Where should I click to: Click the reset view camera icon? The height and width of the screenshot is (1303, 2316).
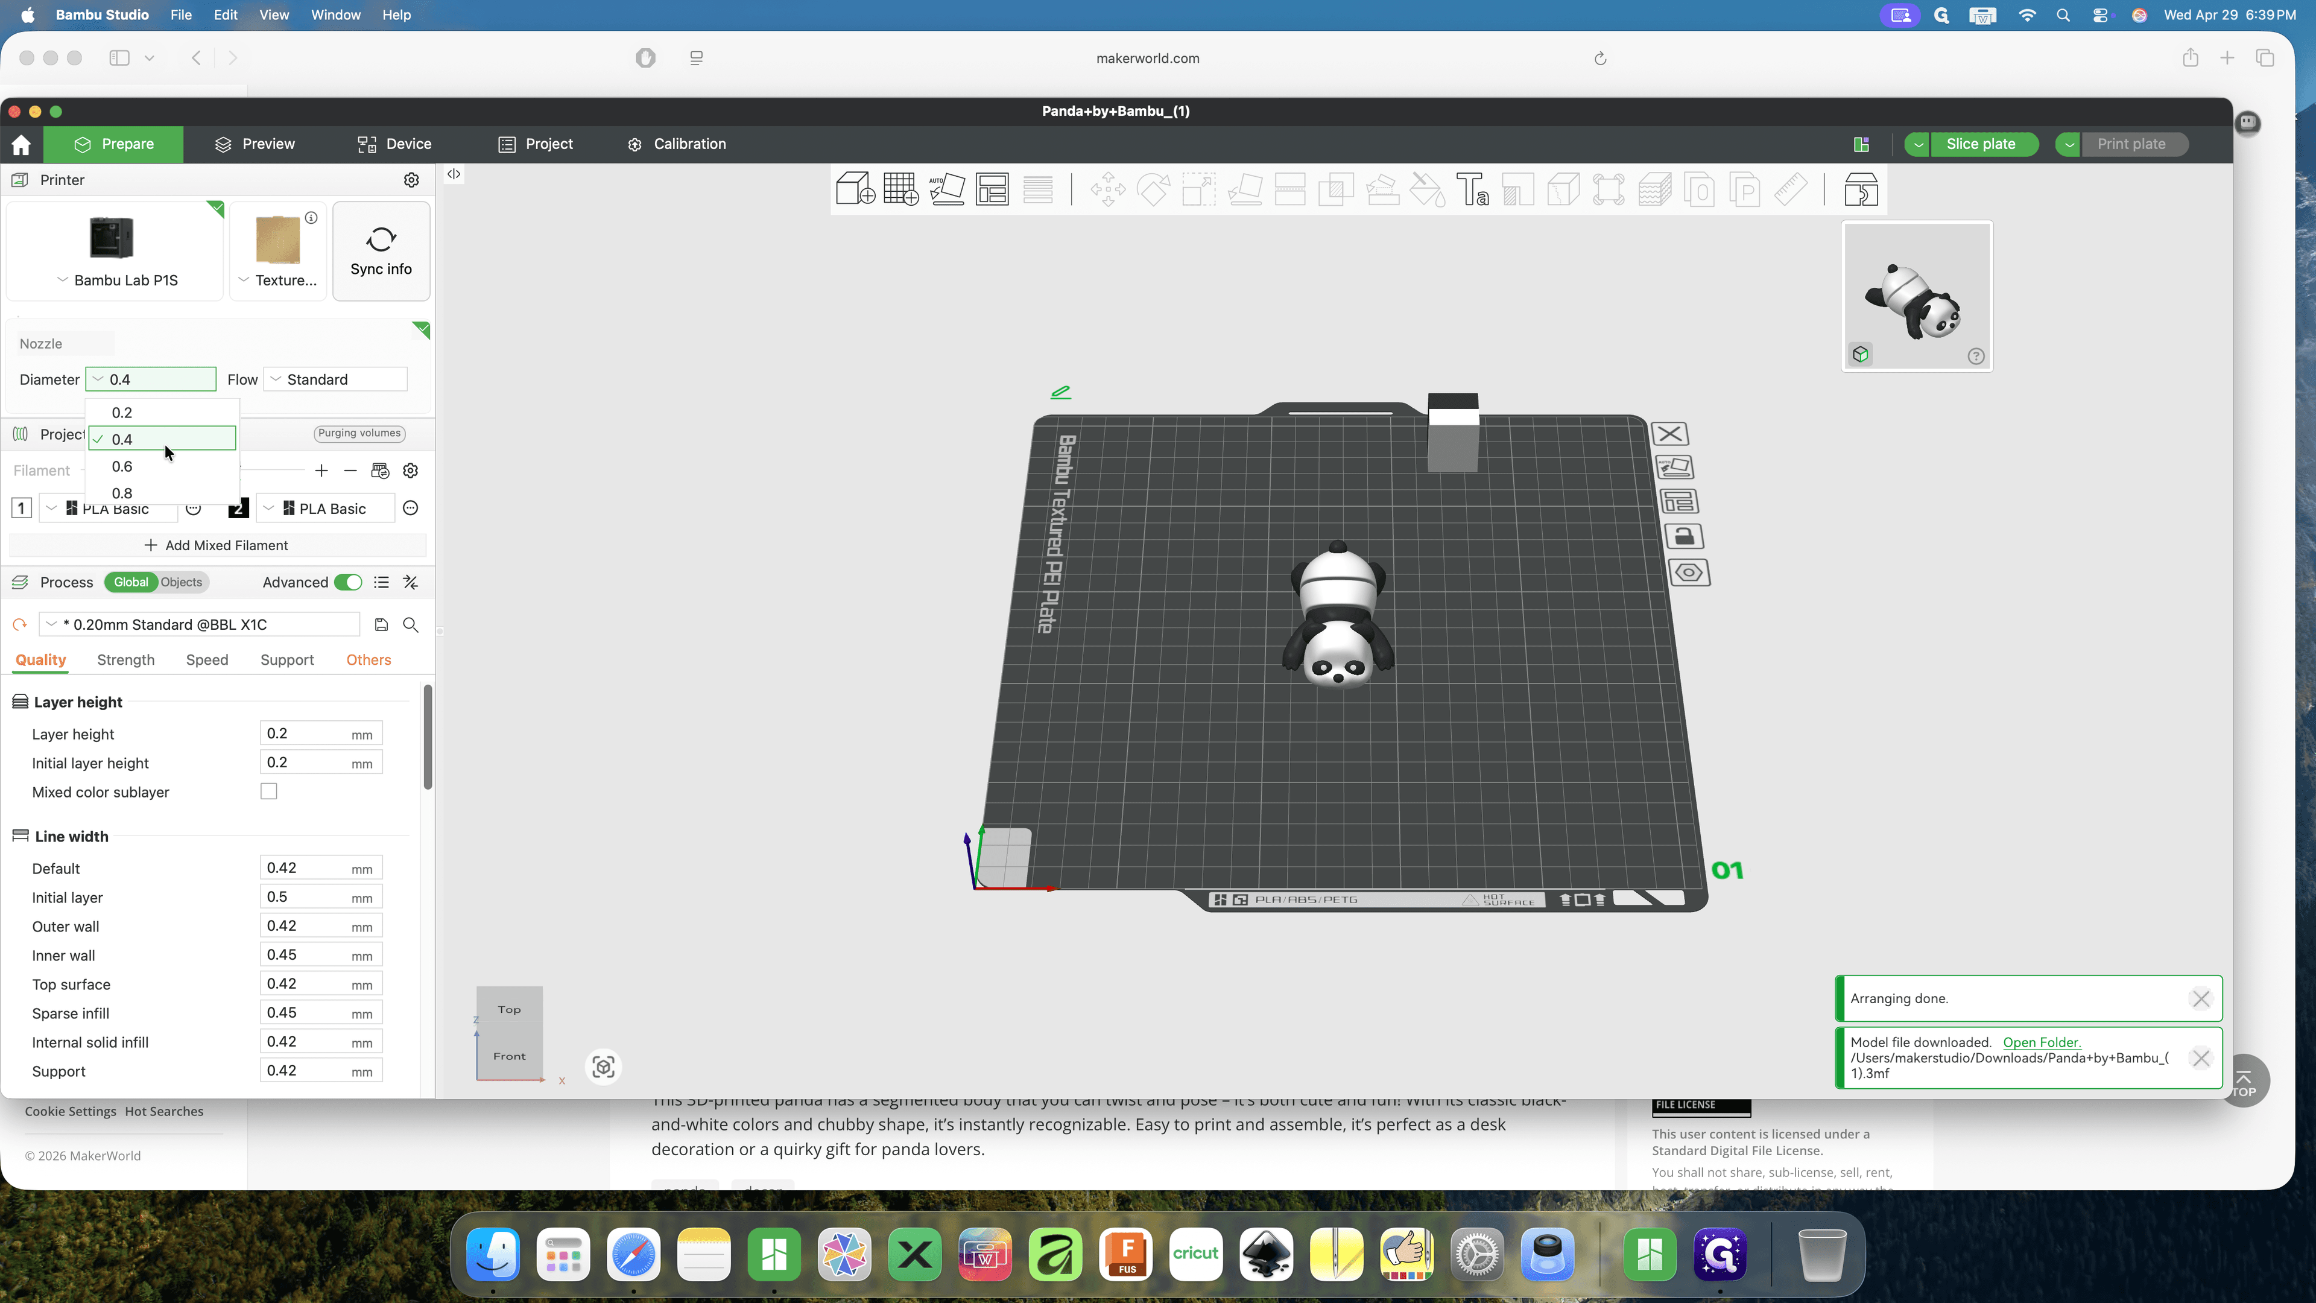[x=603, y=1067]
